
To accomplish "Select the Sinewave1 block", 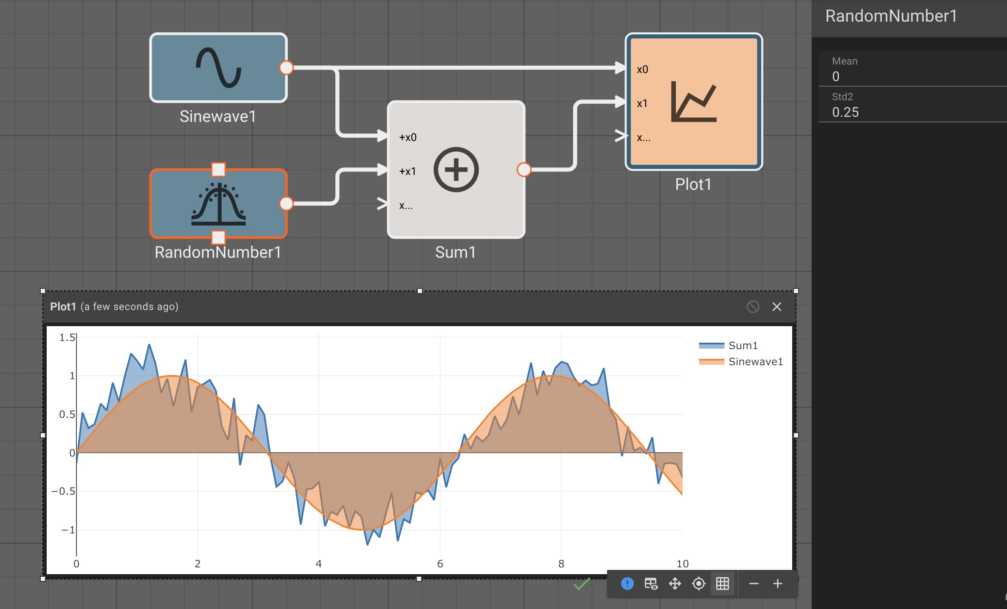I will [x=218, y=68].
